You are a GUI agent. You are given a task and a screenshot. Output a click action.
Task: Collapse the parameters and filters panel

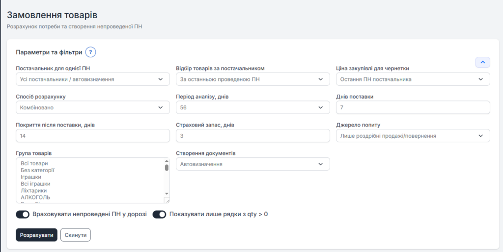coord(482,62)
